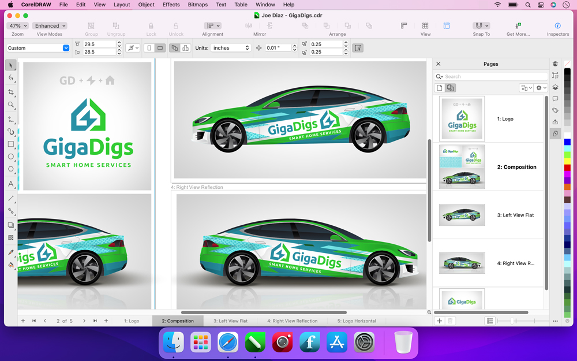Select the Crop tool in the toolbox
This screenshot has width=577, height=361.
pos(11,92)
